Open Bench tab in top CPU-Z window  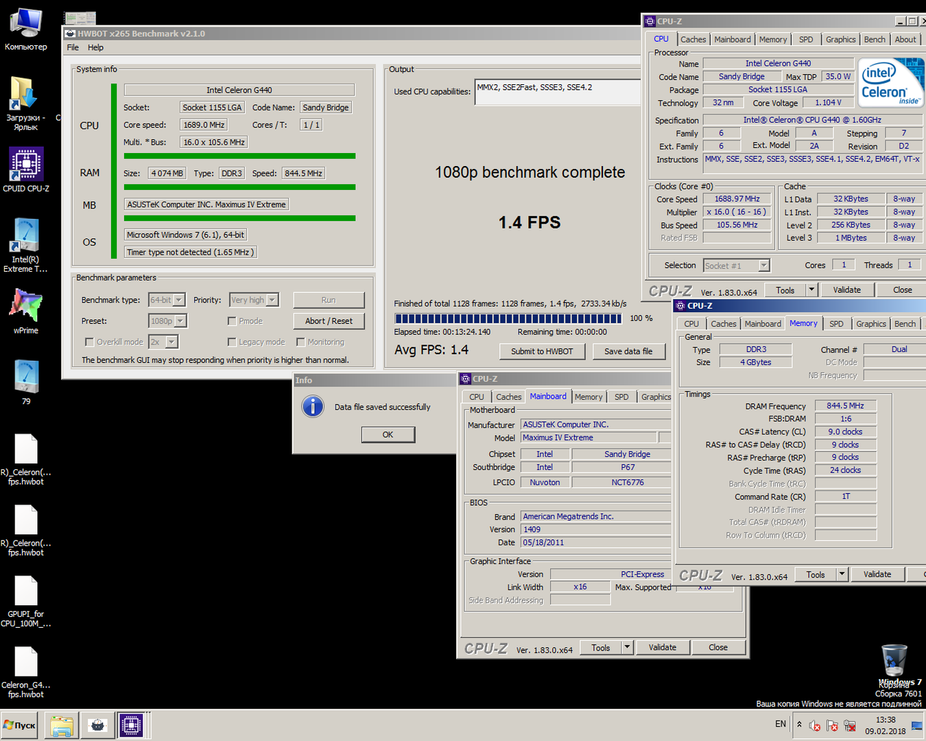tap(875, 40)
